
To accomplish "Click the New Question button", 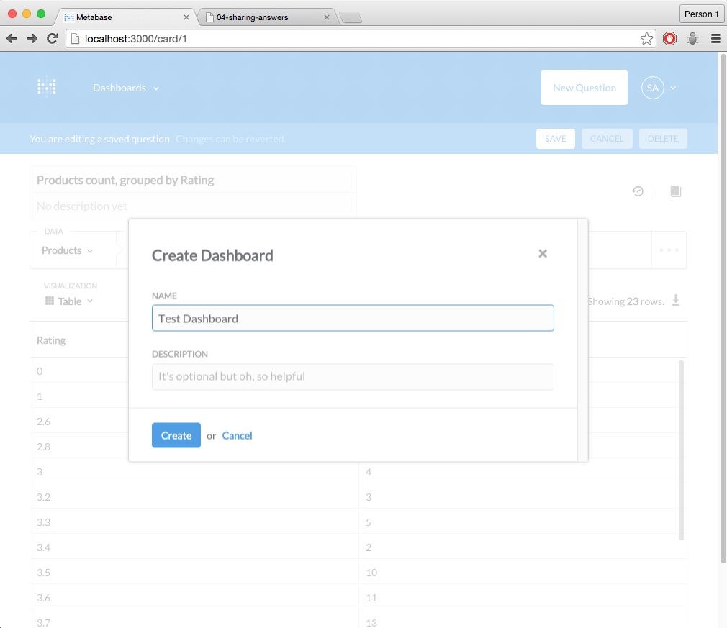I will 584,88.
